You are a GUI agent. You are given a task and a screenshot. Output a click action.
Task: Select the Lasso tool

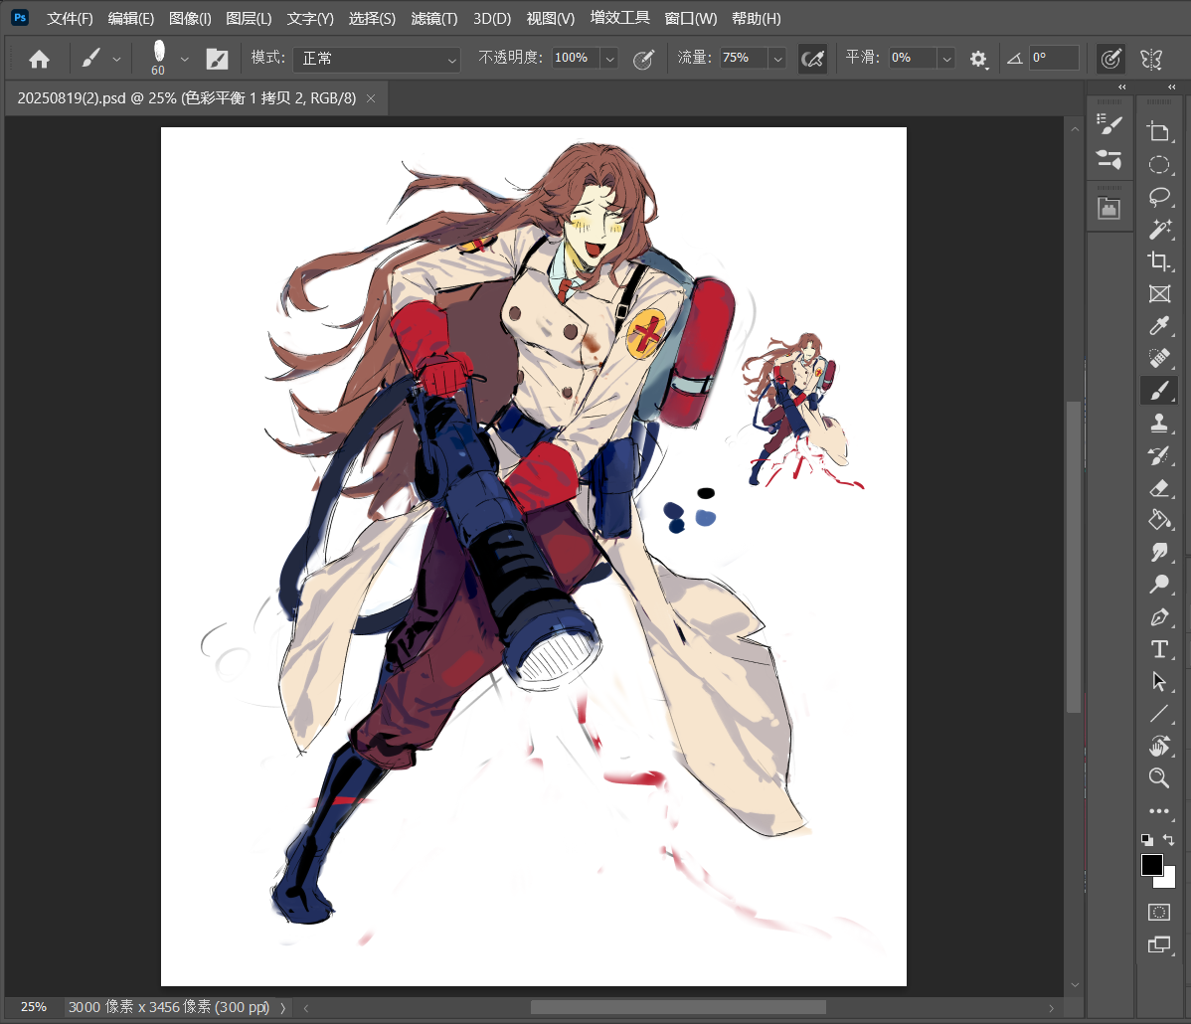click(x=1158, y=196)
